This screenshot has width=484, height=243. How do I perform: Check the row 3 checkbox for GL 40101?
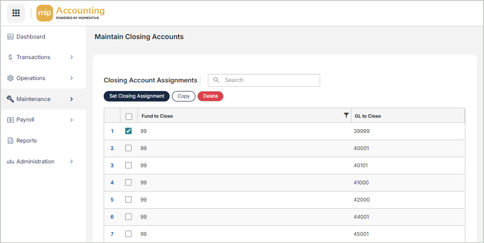pos(129,165)
